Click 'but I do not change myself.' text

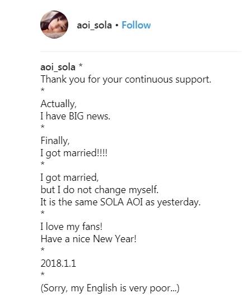click(x=100, y=190)
